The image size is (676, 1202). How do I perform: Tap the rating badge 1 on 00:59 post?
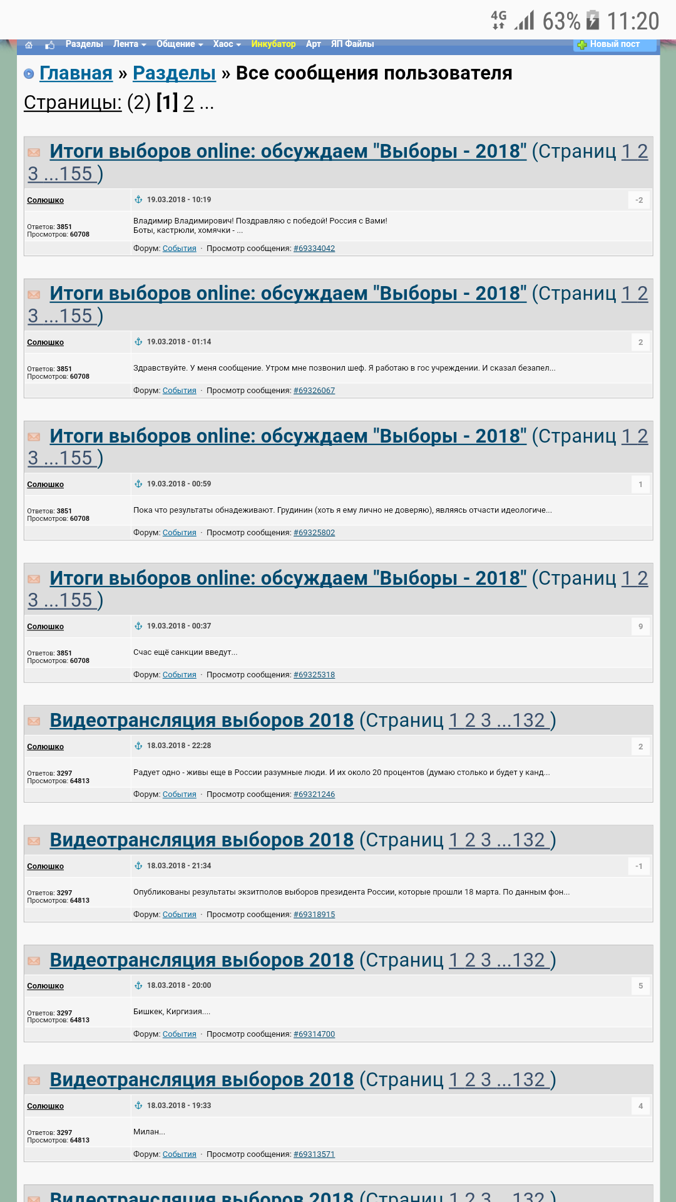(x=640, y=485)
